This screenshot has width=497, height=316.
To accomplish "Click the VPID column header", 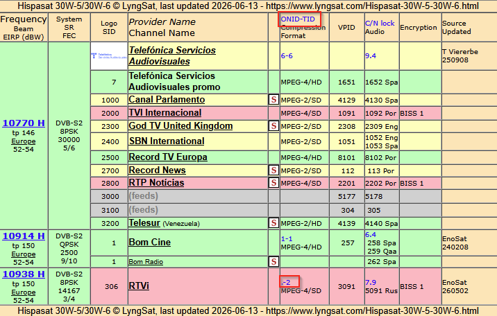I will pos(346,28).
